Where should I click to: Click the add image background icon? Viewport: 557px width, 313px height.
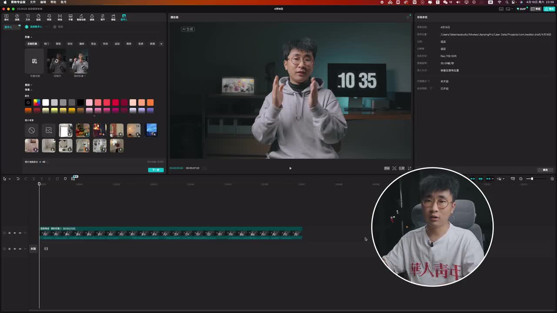point(48,130)
